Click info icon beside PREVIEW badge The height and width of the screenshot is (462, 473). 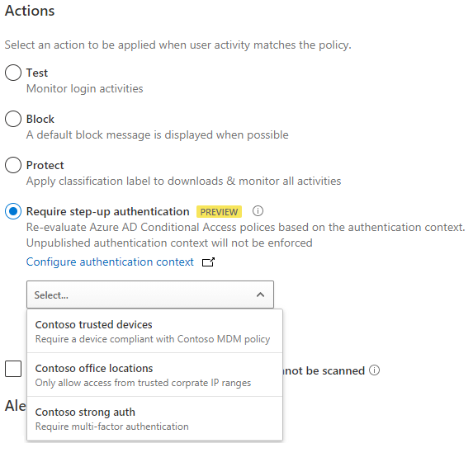pyautogui.click(x=258, y=211)
